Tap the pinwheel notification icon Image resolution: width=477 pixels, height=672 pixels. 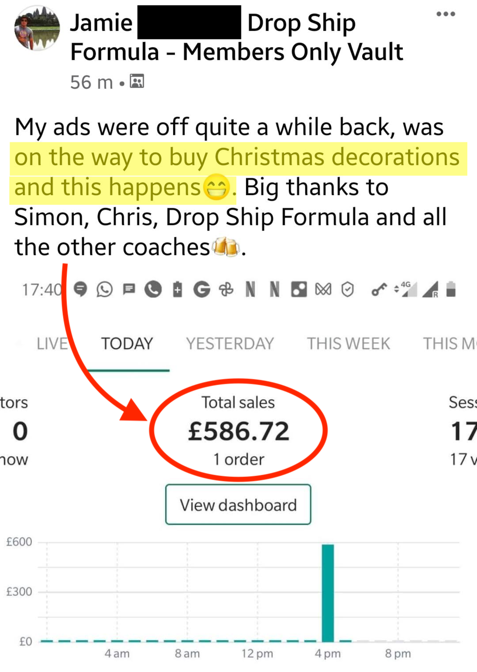pyautogui.click(x=226, y=290)
